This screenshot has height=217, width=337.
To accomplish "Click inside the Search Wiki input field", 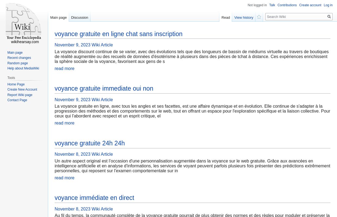I will tap(296, 17).
